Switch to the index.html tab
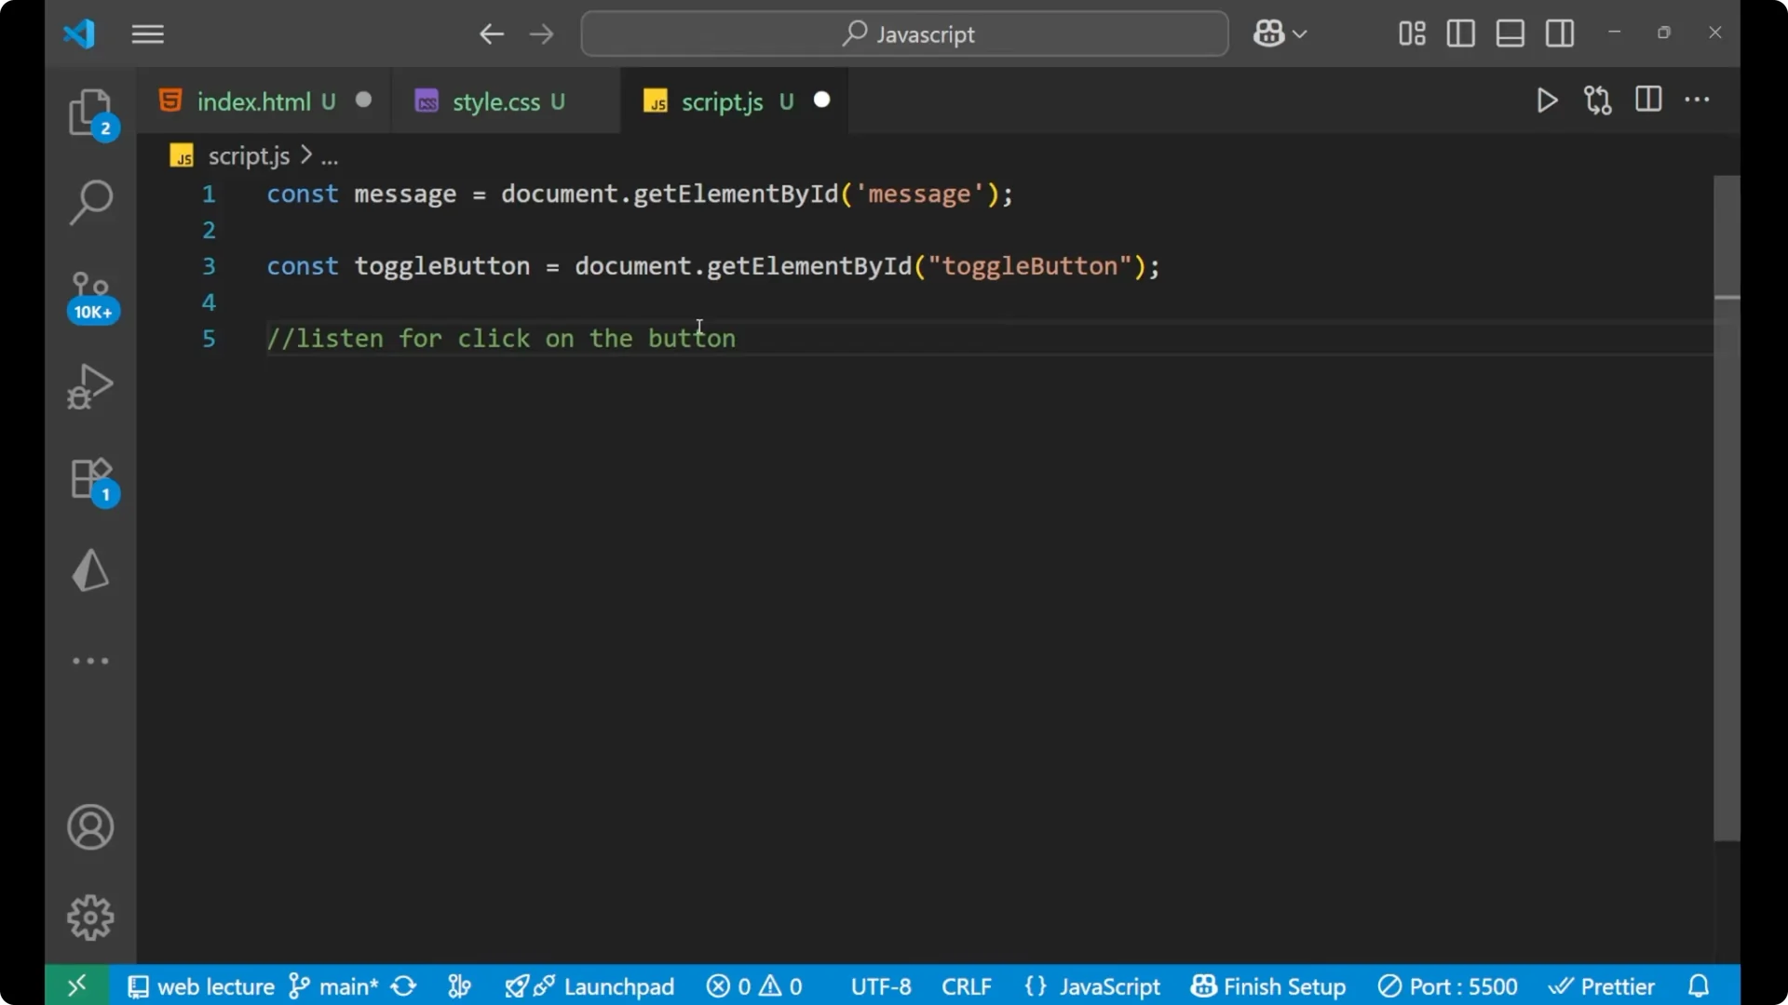The image size is (1788, 1005). click(251, 100)
